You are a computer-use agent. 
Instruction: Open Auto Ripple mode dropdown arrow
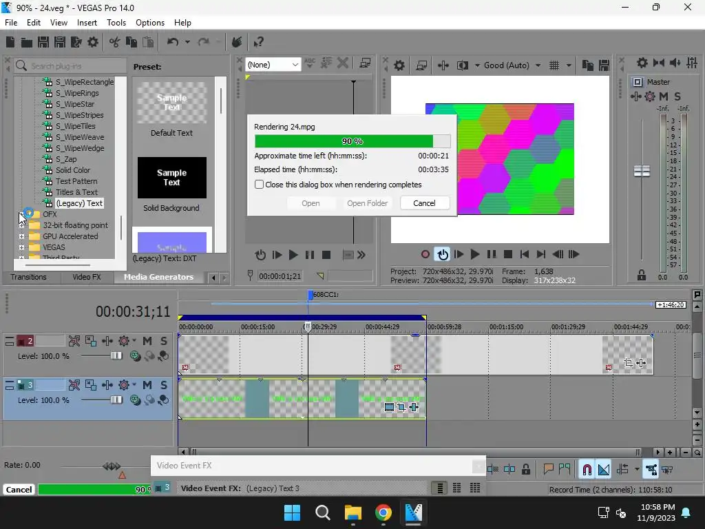[x=637, y=470]
